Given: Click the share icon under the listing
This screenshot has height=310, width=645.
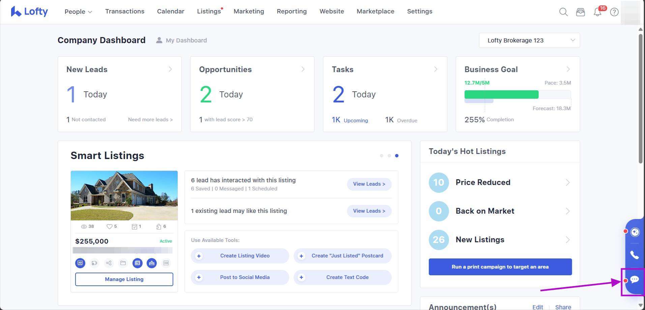Looking at the screenshot, I should coord(109,263).
